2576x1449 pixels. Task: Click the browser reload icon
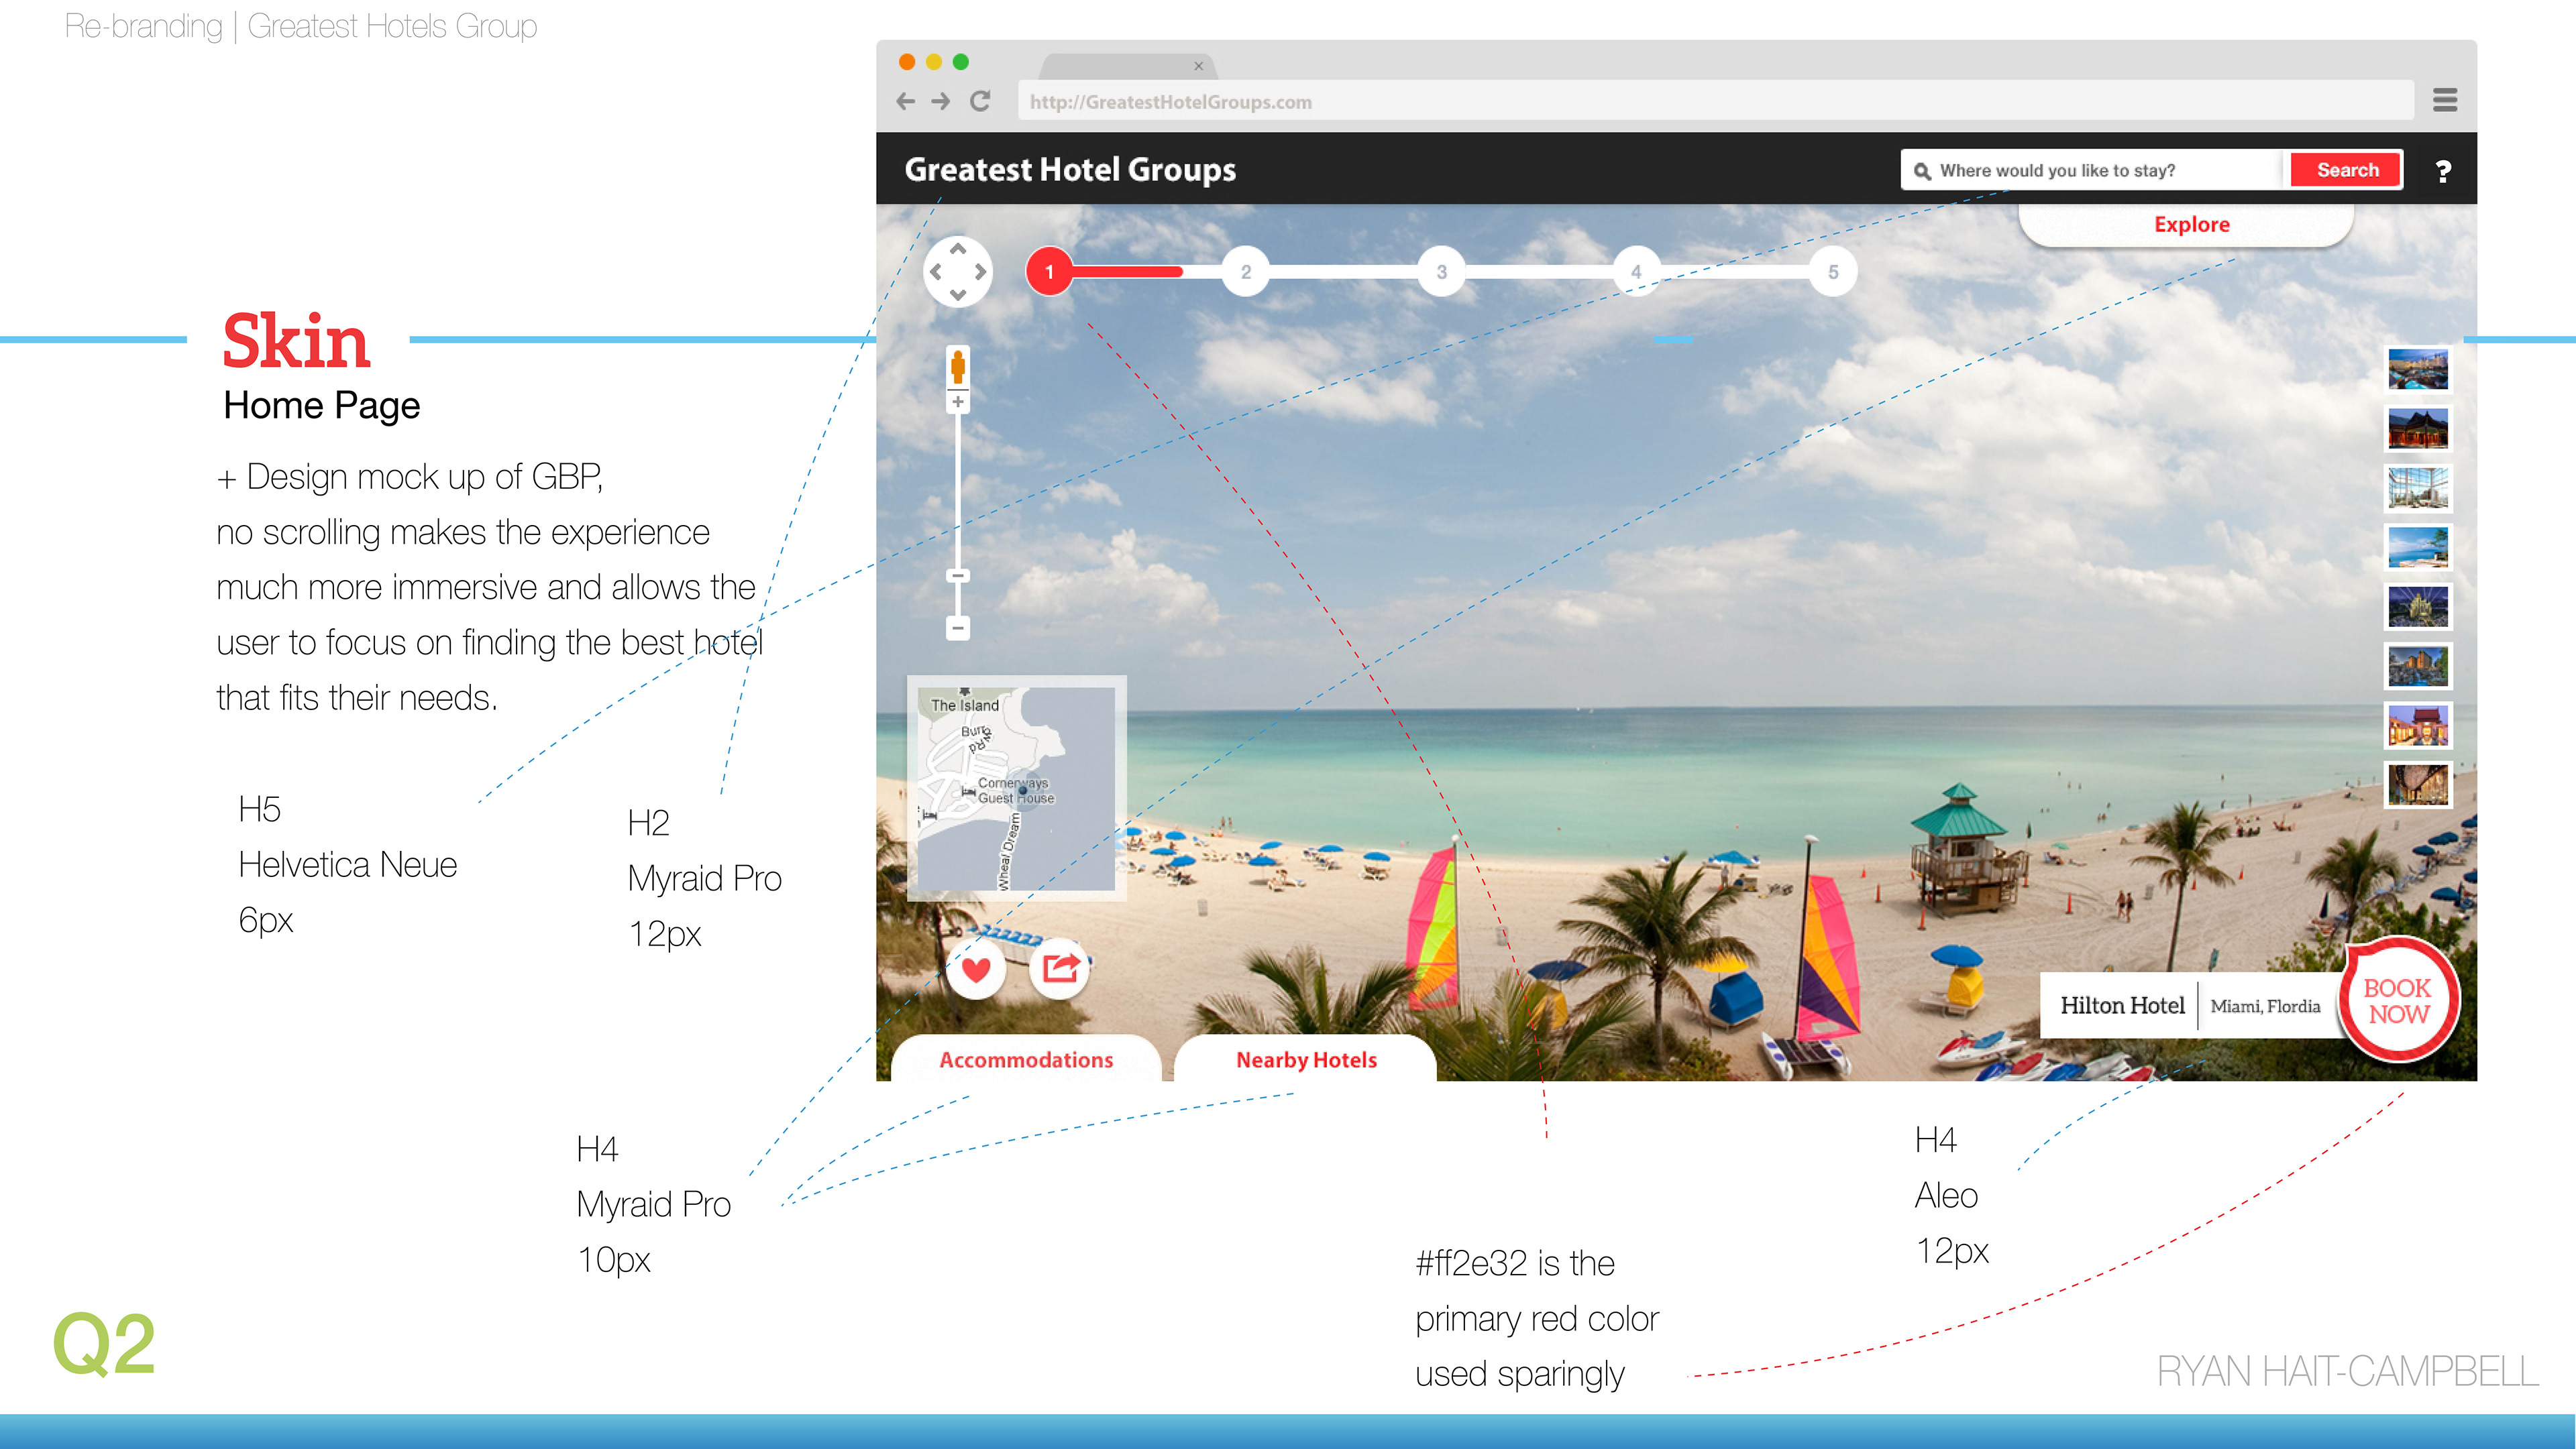tap(980, 101)
